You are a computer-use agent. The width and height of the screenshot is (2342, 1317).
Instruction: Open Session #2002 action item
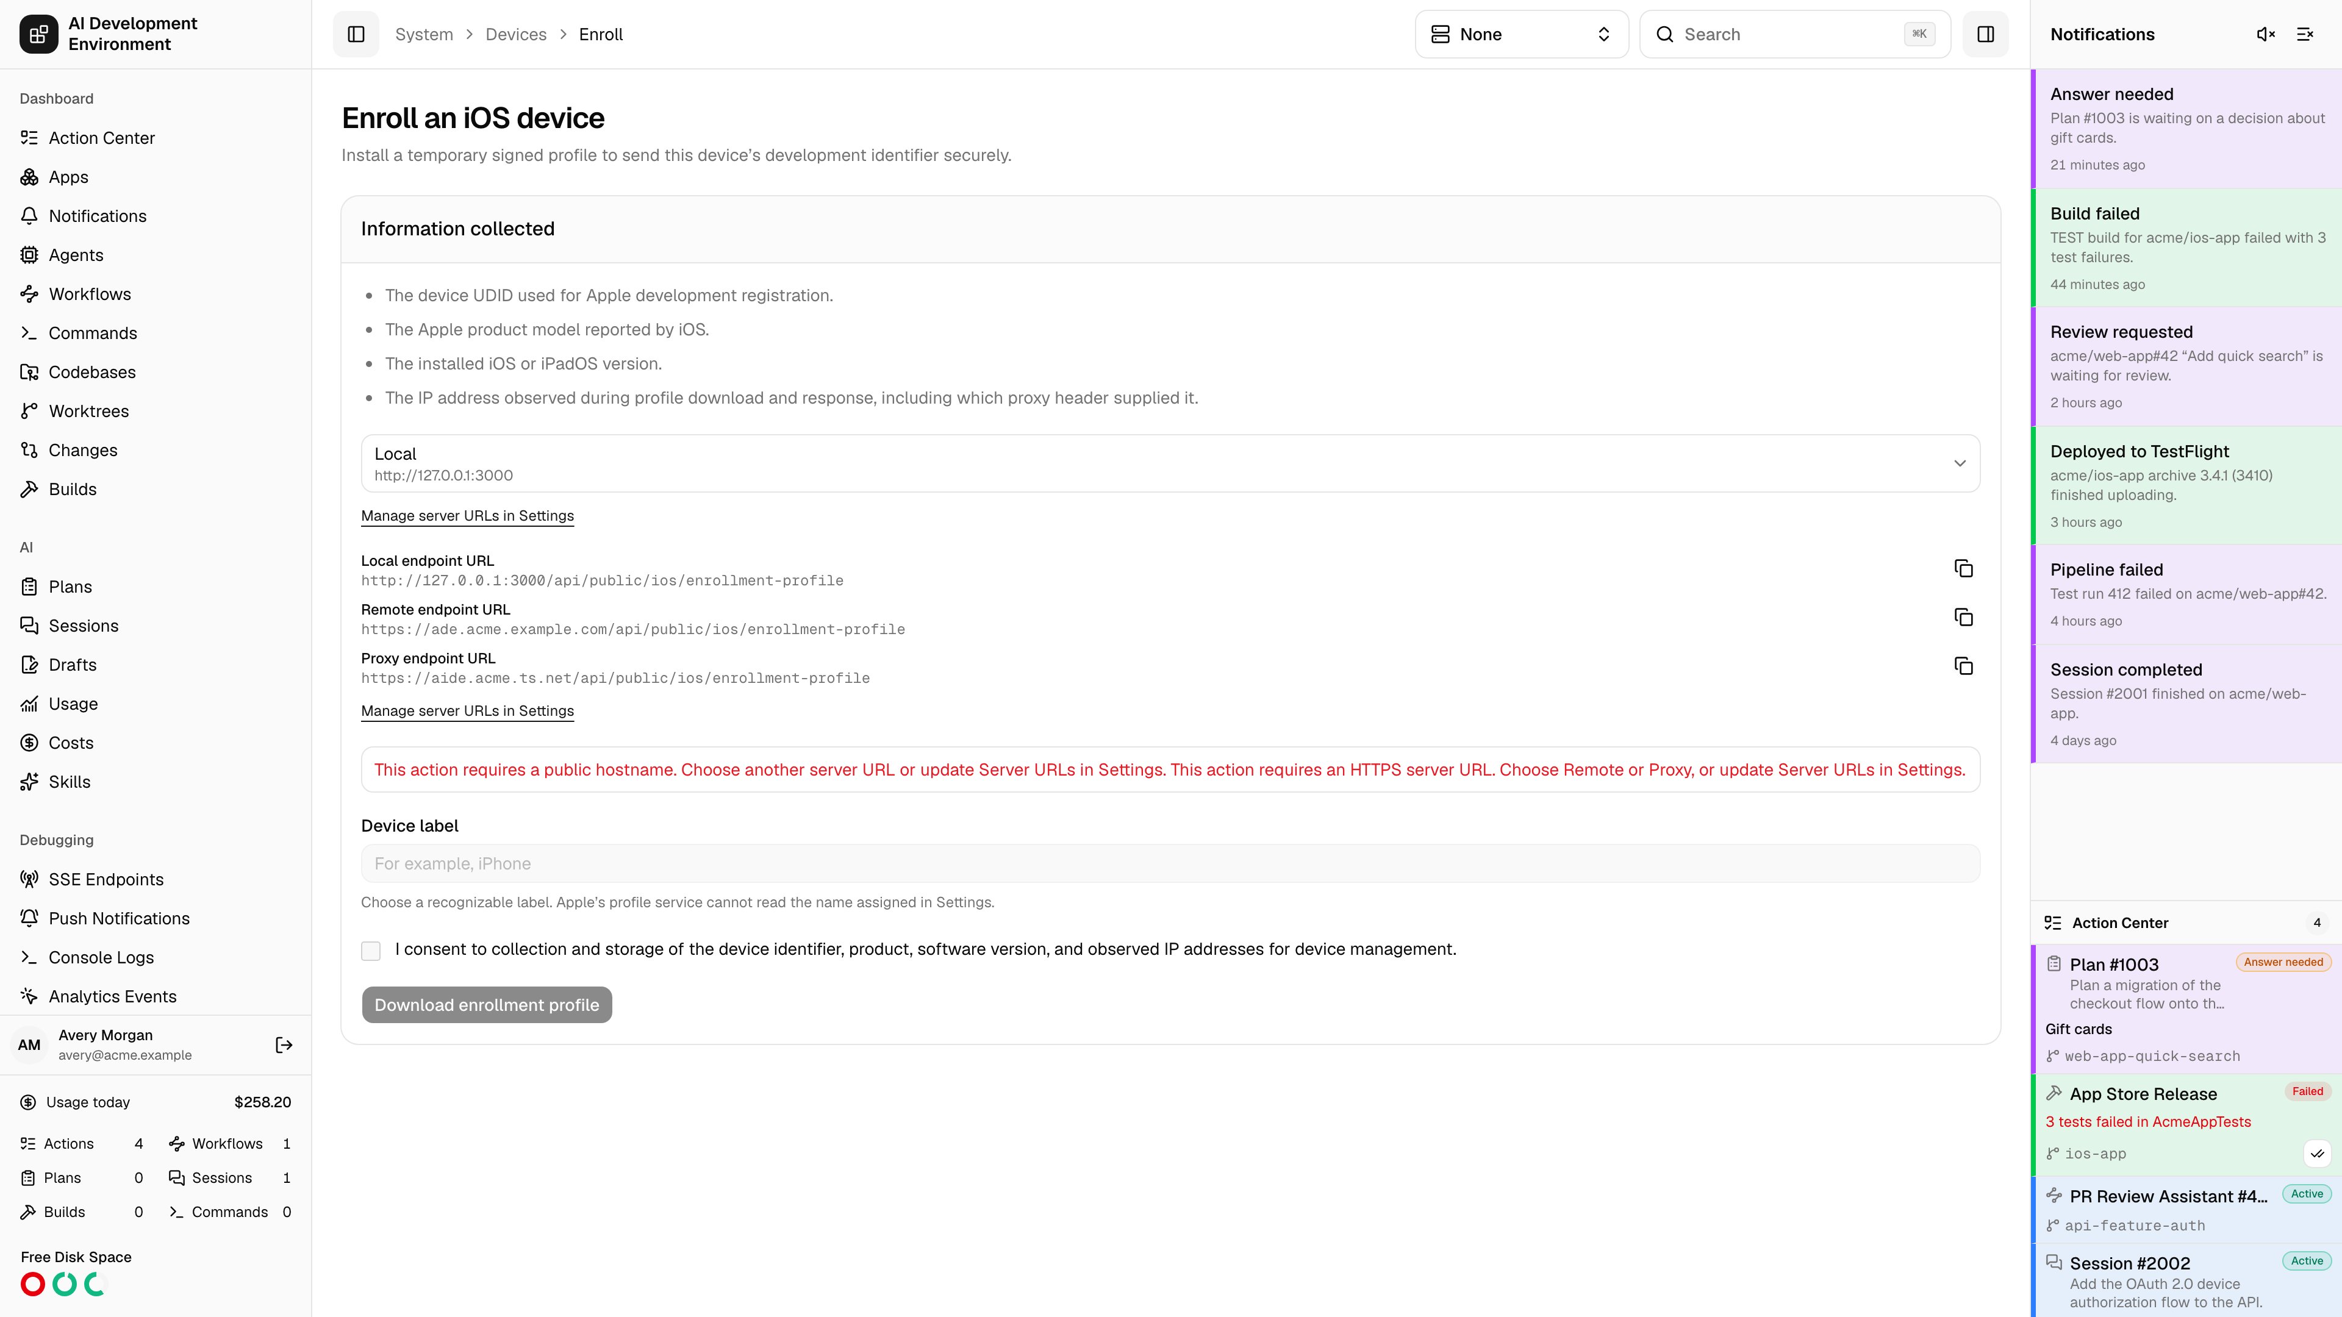tap(2186, 1280)
